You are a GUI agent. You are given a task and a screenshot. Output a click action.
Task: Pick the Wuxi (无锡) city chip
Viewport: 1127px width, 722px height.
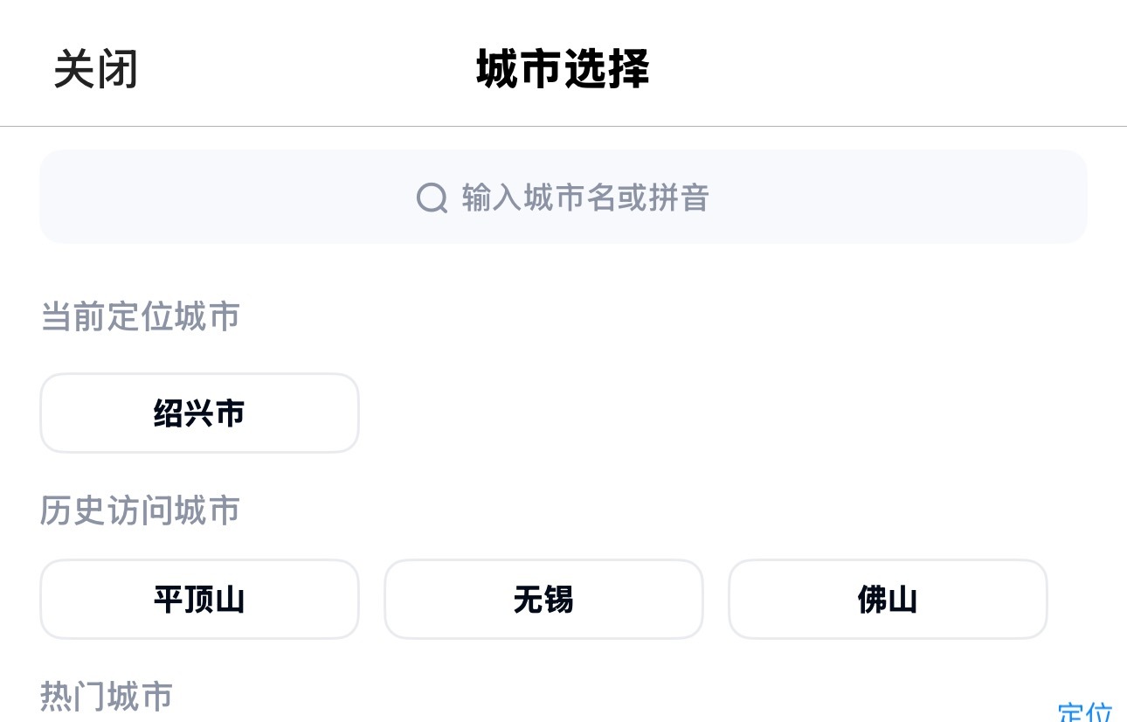click(543, 600)
